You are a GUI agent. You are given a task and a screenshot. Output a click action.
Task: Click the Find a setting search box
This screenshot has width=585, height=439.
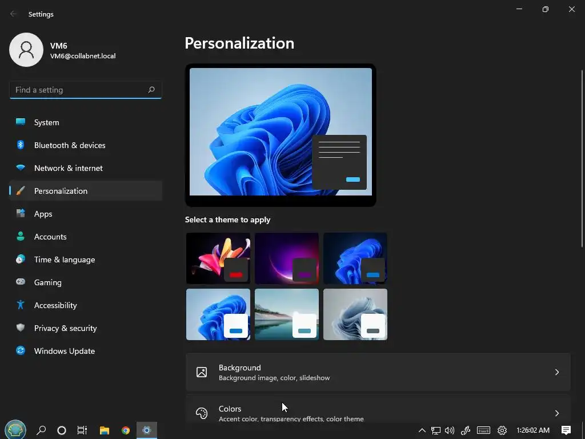(x=86, y=90)
